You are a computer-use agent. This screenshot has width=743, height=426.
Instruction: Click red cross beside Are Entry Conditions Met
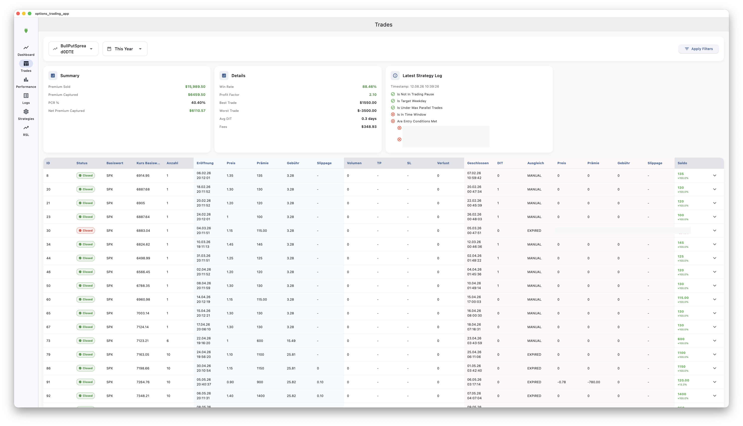click(x=393, y=121)
